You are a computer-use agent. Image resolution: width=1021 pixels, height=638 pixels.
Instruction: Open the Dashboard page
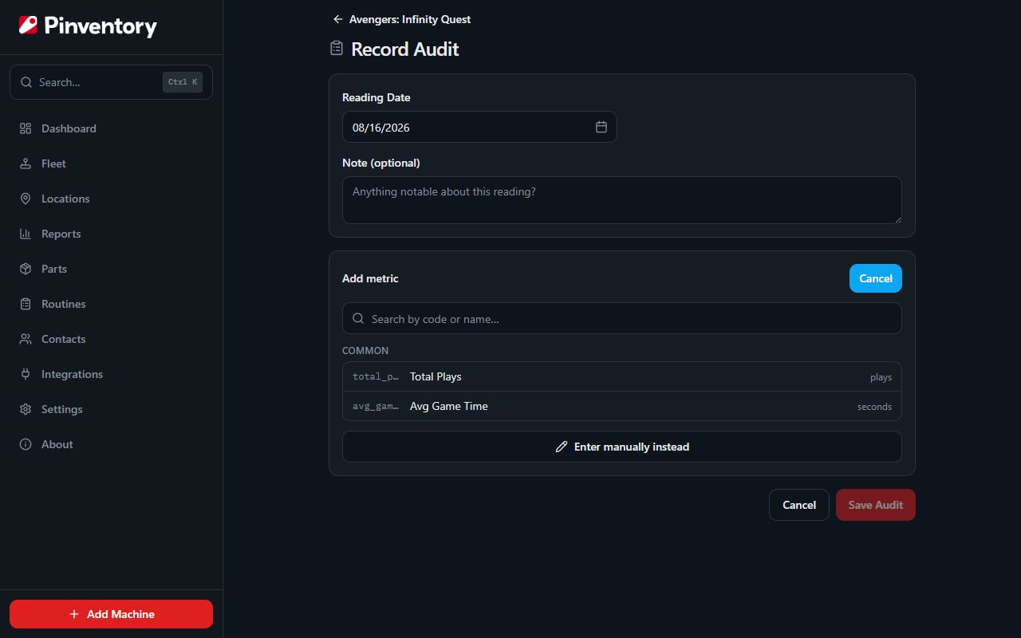(111, 128)
